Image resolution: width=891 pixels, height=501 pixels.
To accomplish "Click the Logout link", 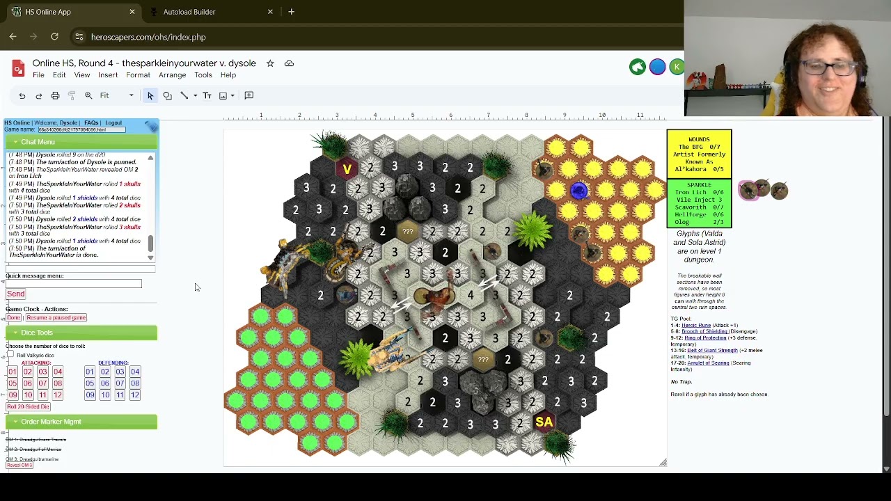I will (113, 123).
